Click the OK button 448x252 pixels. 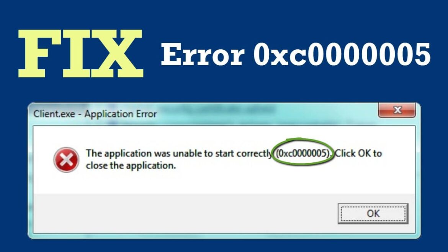click(x=373, y=213)
